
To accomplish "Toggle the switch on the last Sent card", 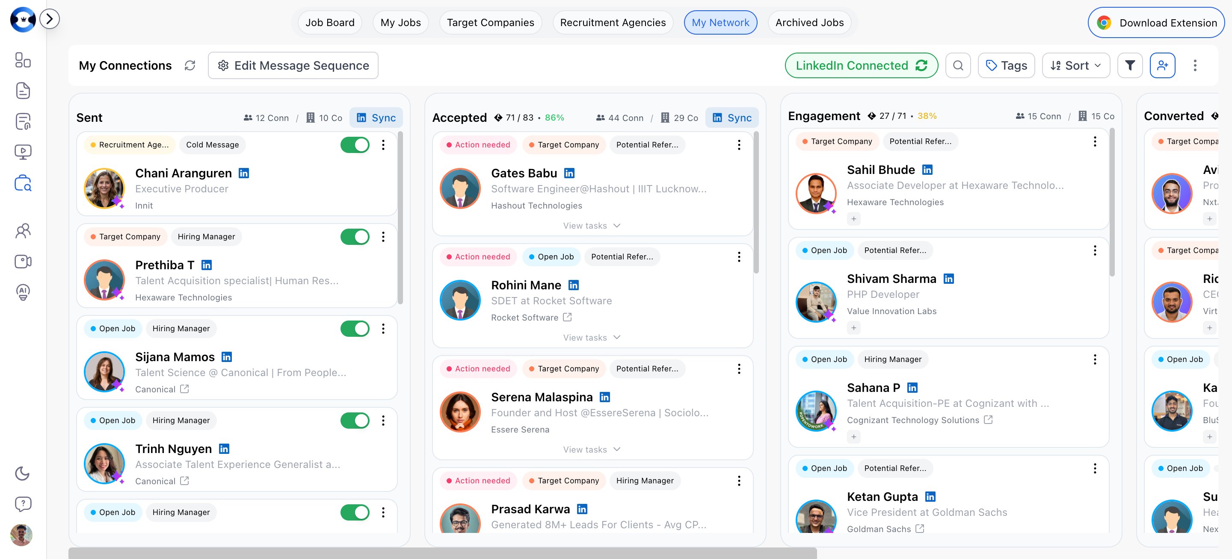I will tap(355, 512).
